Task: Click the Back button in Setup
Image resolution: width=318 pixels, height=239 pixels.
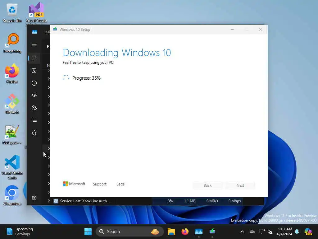Action: coord(207,185)
